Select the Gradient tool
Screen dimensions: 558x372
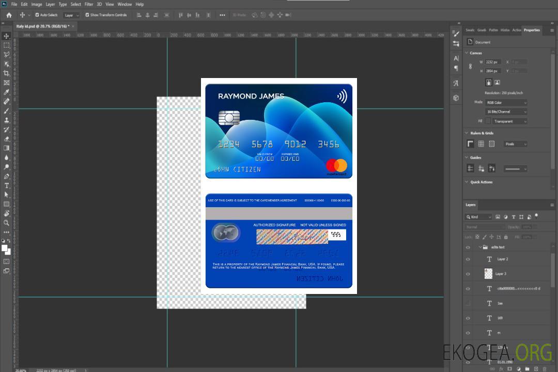click(6, 148)
